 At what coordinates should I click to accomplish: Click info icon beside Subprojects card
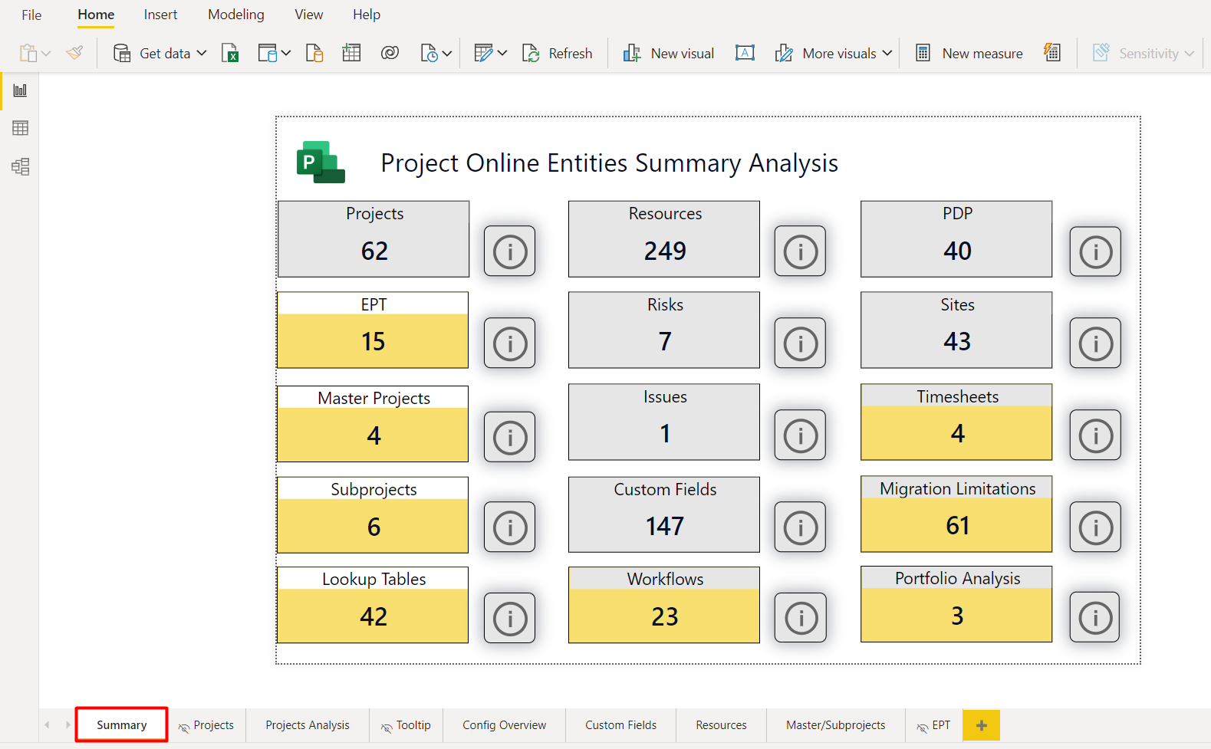pos(510,527)
